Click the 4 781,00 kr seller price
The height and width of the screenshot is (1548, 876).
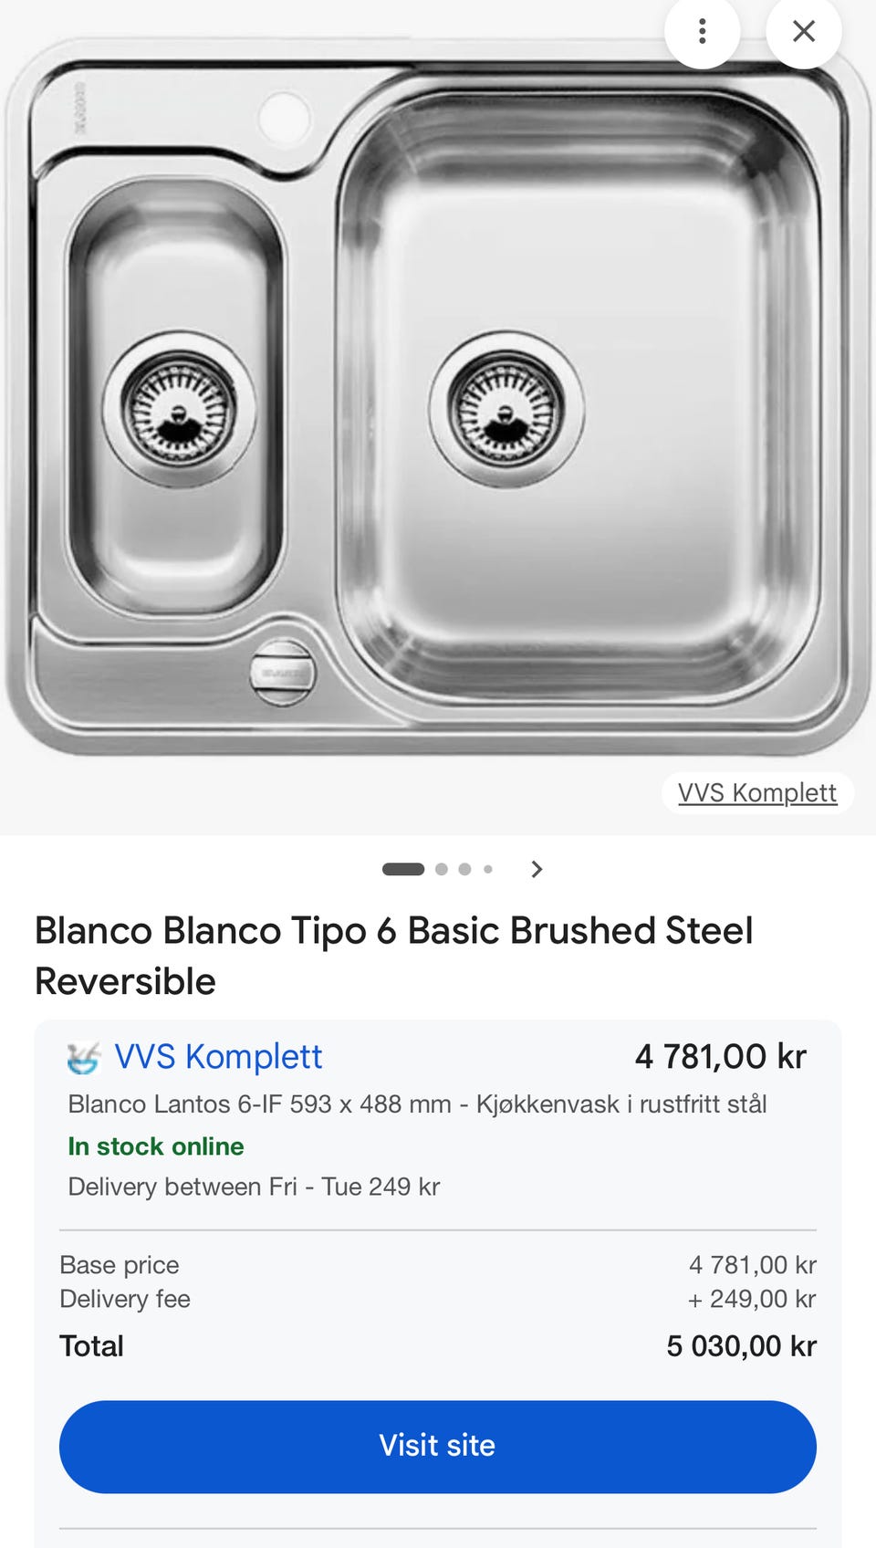pyautogui.click(x=720, y=1057)
